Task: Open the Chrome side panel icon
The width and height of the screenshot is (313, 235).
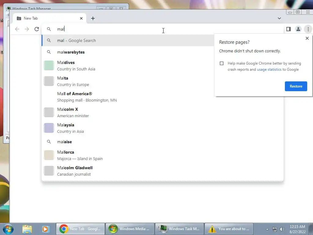Action: pos(289,29)
